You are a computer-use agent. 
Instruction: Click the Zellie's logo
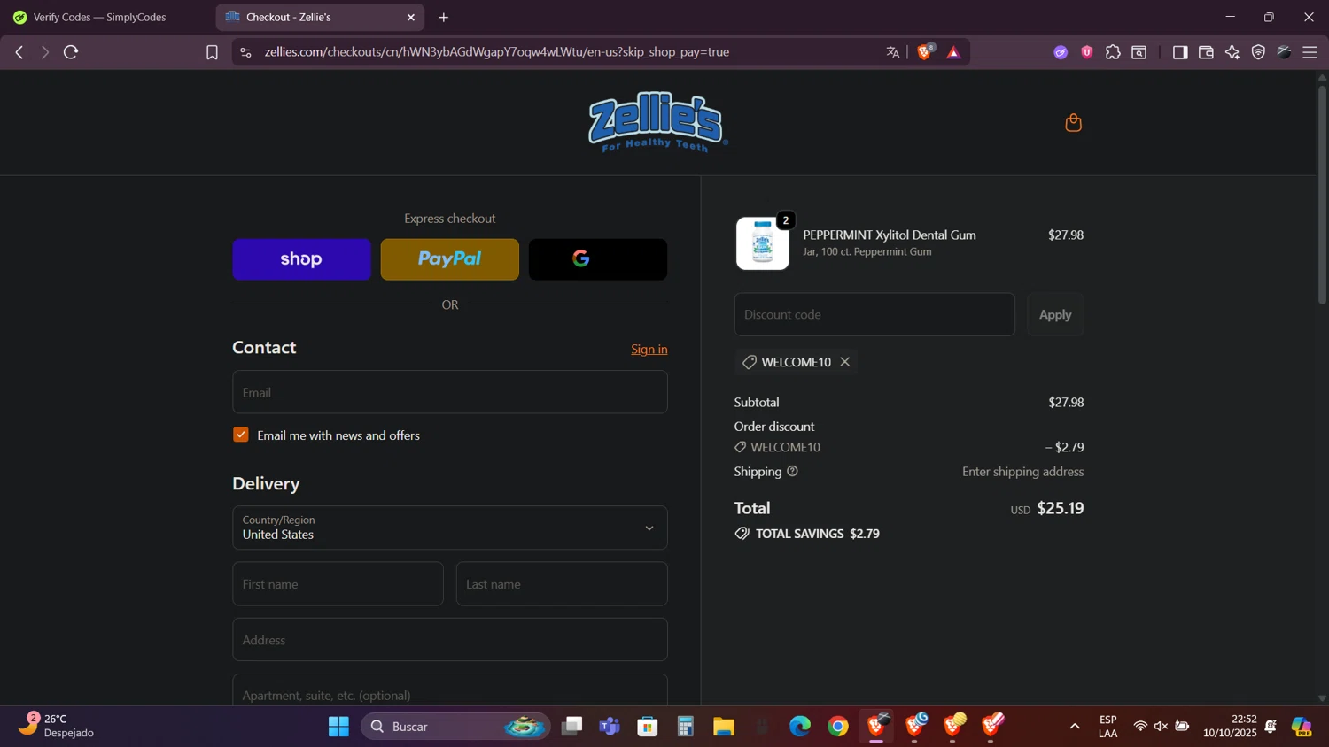point(658,122)
